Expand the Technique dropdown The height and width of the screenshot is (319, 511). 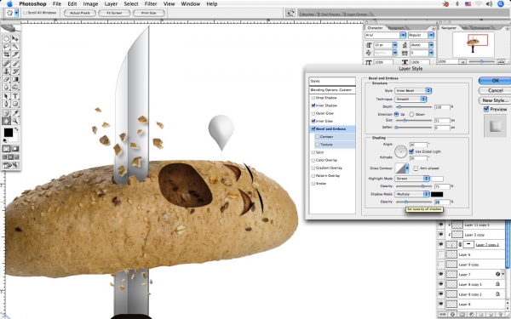click(411, 99)
